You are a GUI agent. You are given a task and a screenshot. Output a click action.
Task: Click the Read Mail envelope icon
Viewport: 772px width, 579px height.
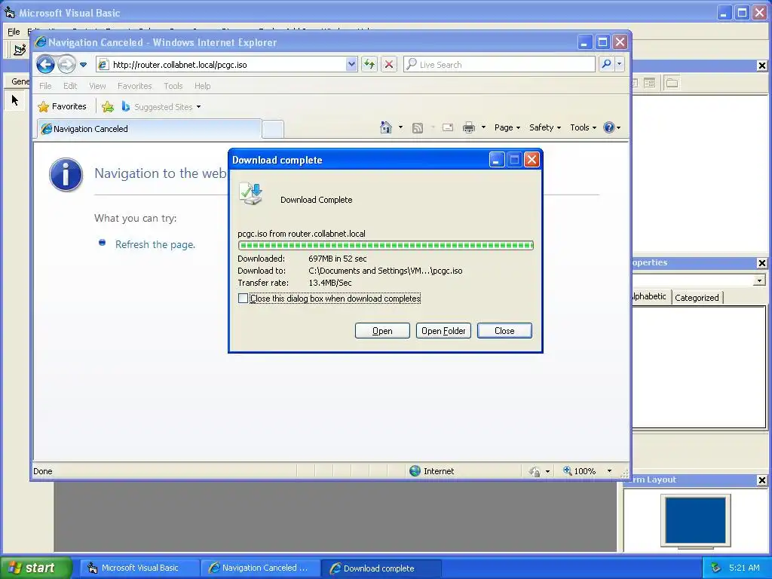coord(448,127)
